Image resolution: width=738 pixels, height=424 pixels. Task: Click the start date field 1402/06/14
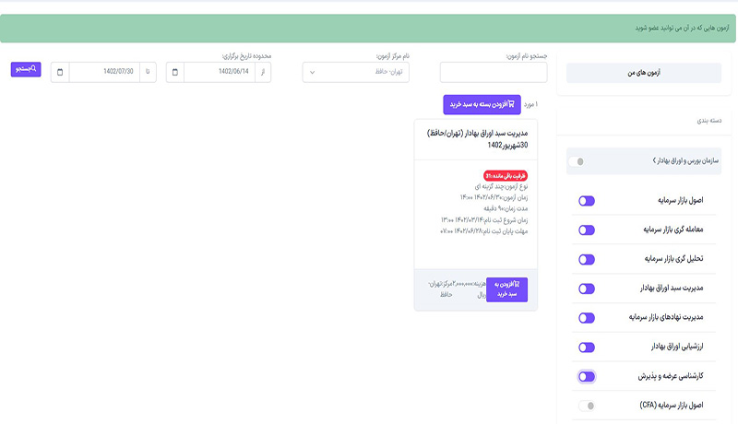(220, 73)
